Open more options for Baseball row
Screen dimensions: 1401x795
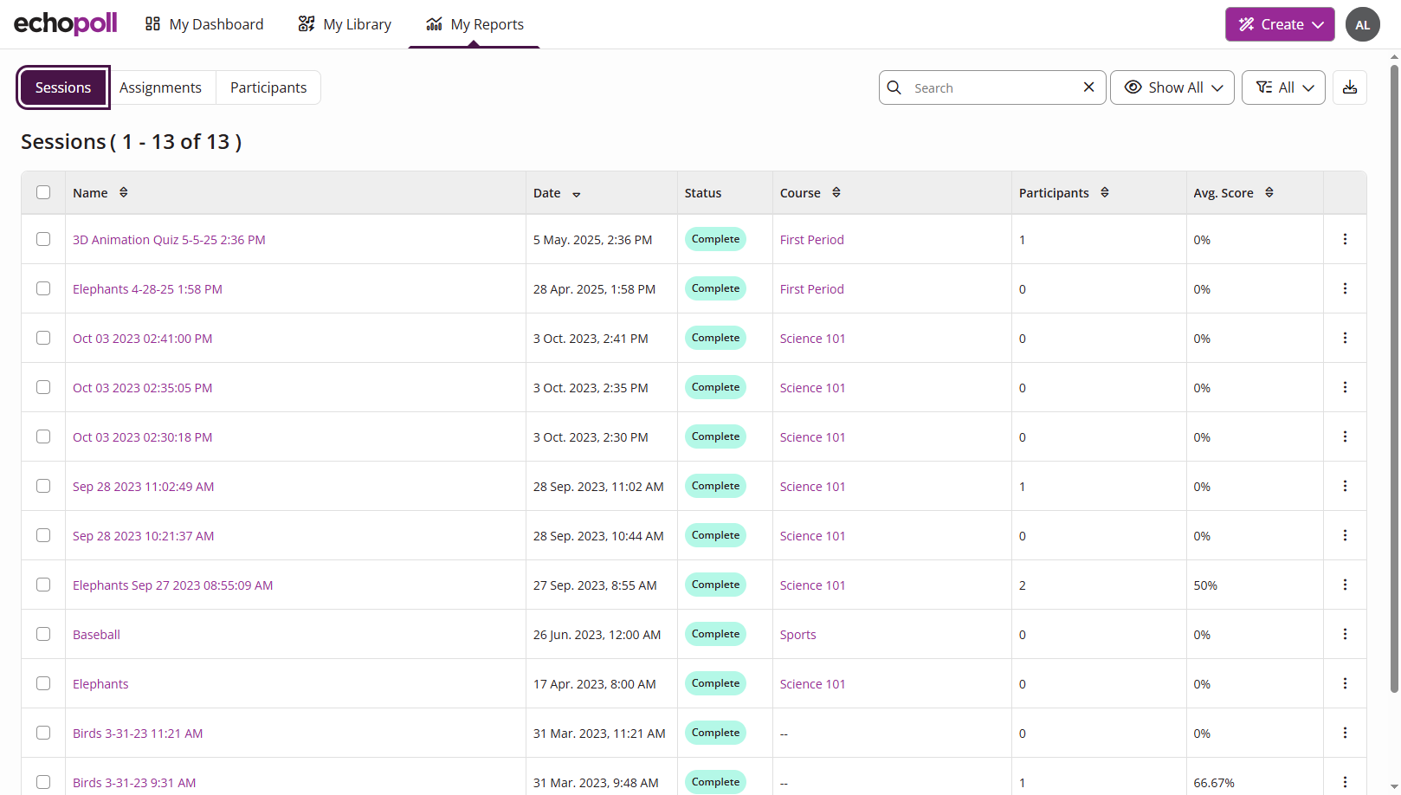tap(1345, 634)
